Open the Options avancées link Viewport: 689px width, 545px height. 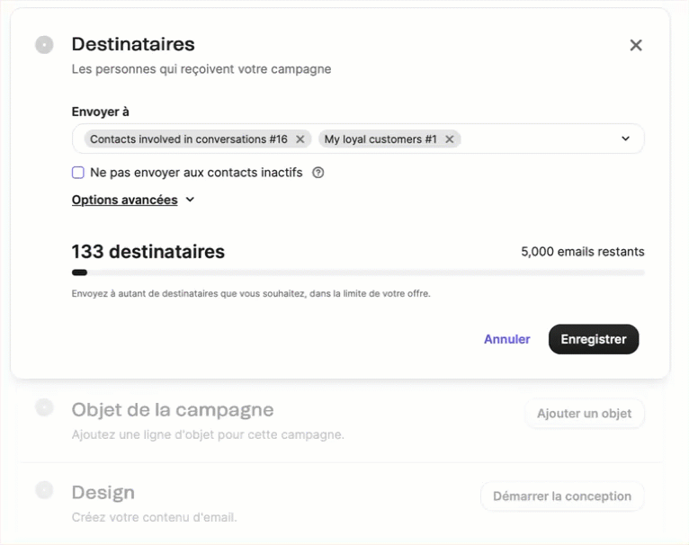point(125,200)
